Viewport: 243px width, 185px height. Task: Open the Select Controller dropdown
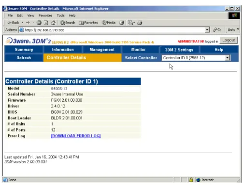coord(196,58)
